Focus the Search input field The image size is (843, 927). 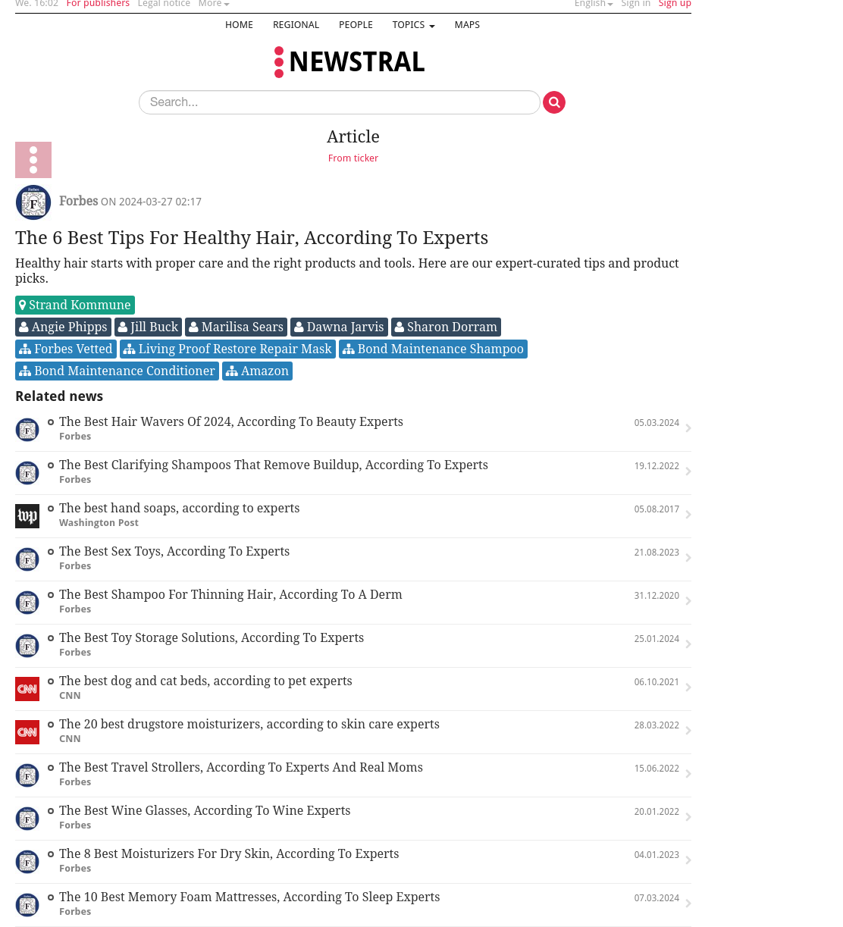click(340, 102)
